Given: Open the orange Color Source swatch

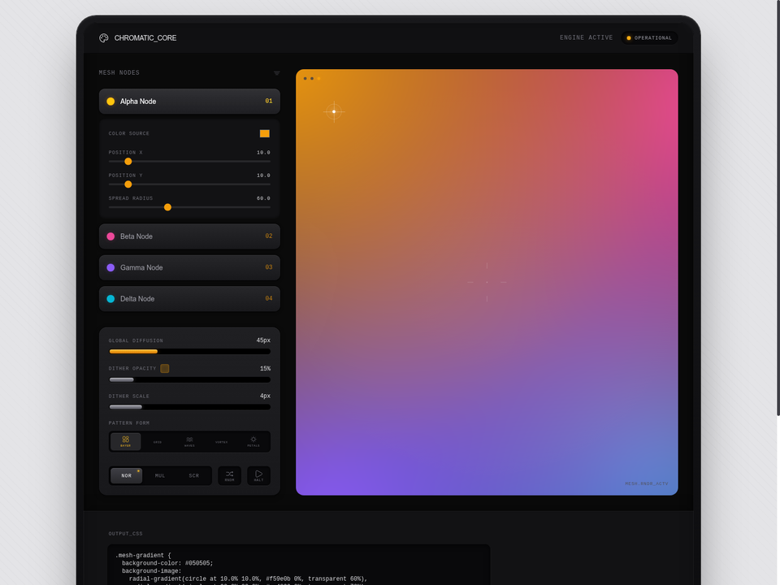Looking at the screenshot, I should (265, 133).
